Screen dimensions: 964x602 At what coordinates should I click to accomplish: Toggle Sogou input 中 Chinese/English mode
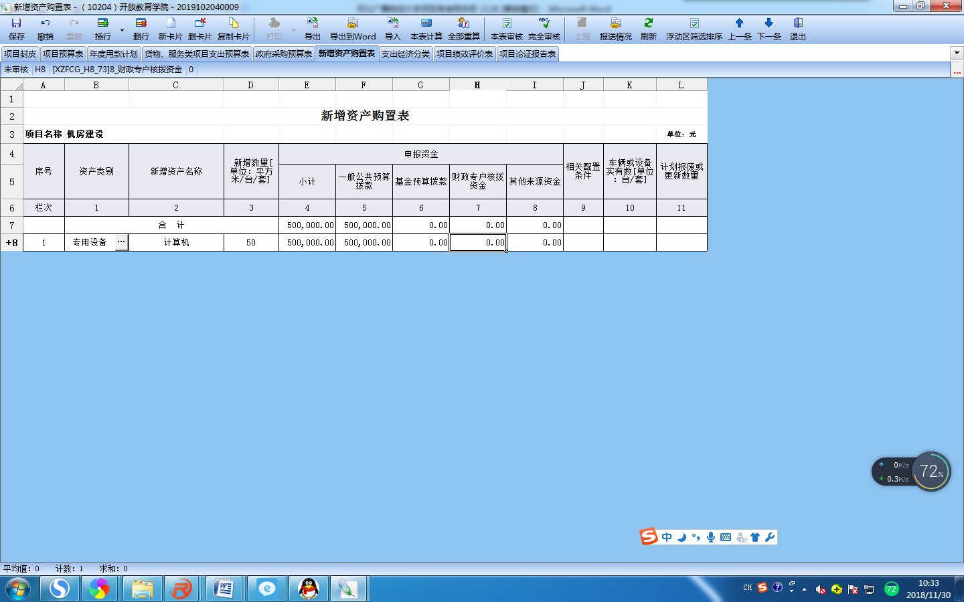667,537
